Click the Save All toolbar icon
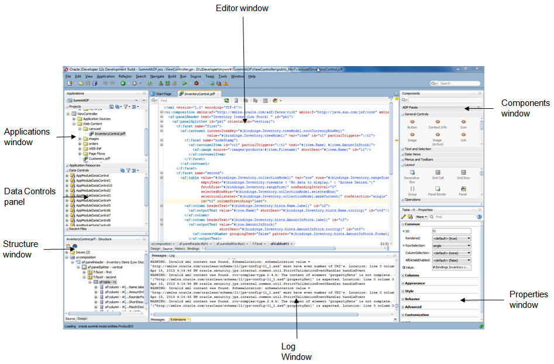The height and width of the screenshot is (364, 554). coord(95,84)
